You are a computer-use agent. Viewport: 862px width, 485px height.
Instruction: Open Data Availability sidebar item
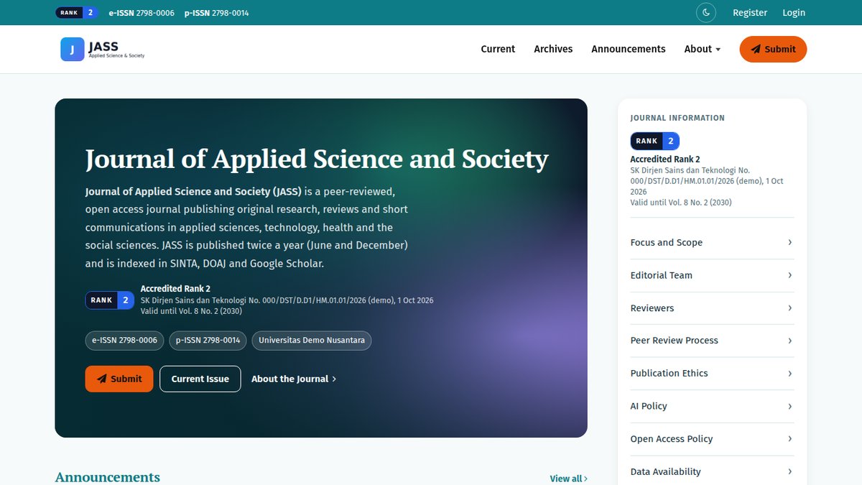click(712, 472)
